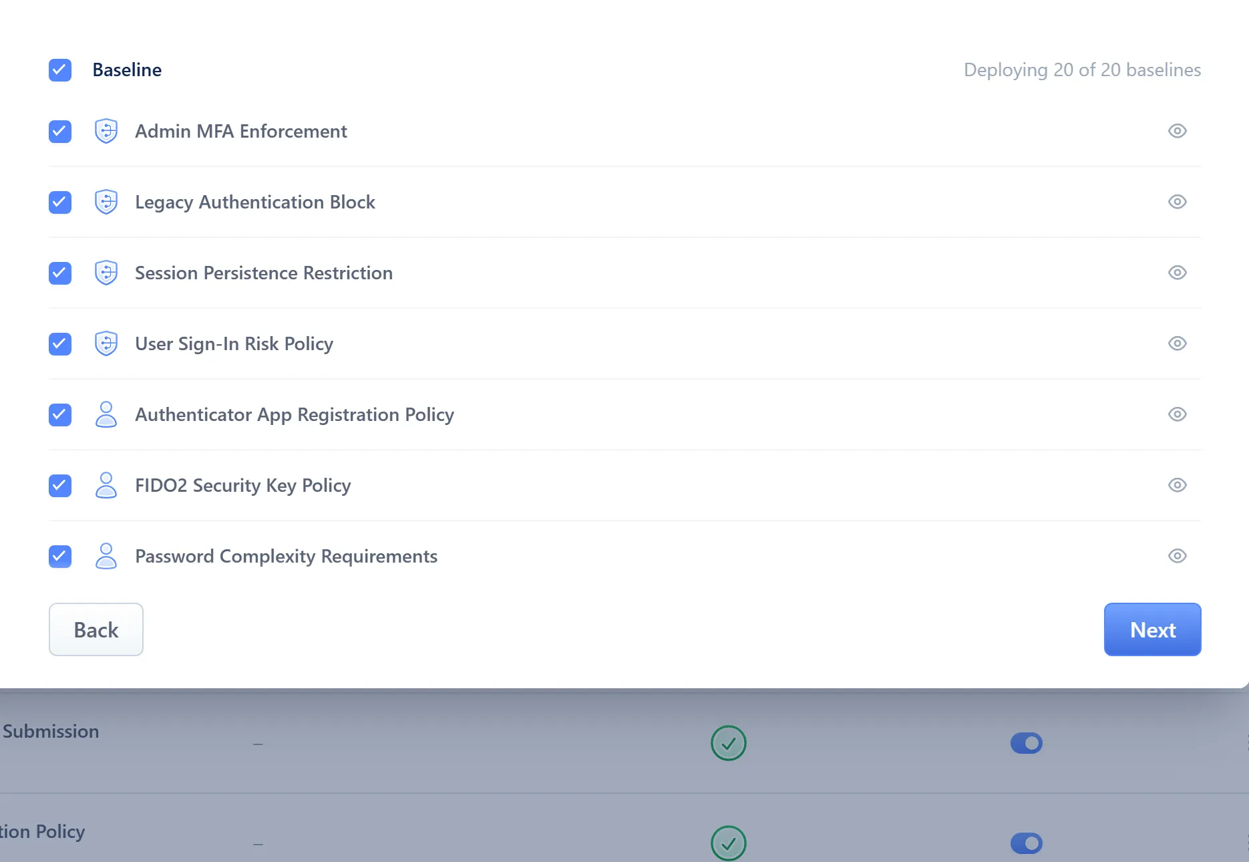Click shield icon beside Admin MFA Enforcement

coord(106,131)
